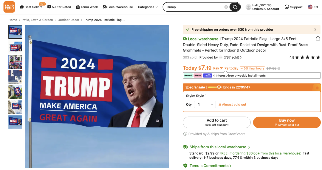Viewport: 322px width, 170px height.
Task: Select the US flag language icon
Action: click(x=310, y=7)
